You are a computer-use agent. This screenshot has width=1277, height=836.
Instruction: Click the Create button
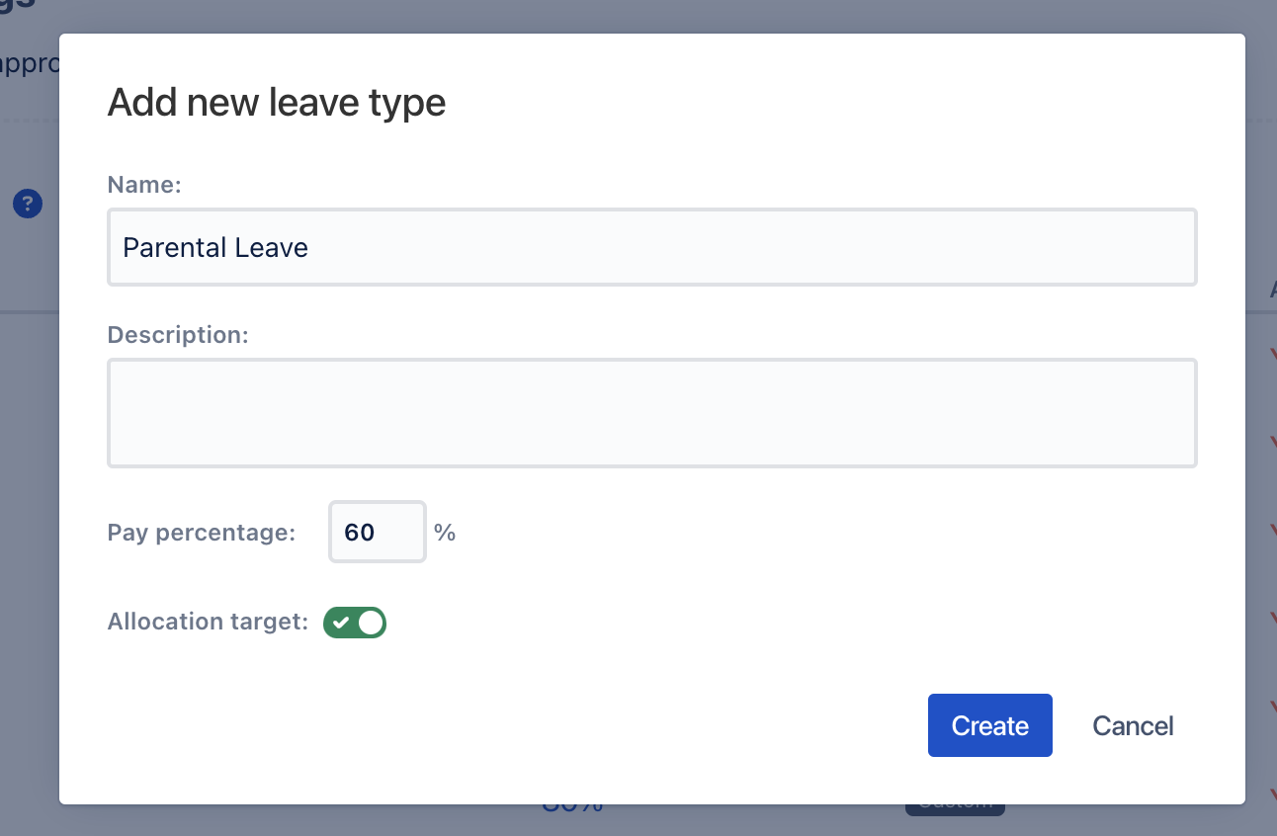pyautogui.click(x=990, y=725)
